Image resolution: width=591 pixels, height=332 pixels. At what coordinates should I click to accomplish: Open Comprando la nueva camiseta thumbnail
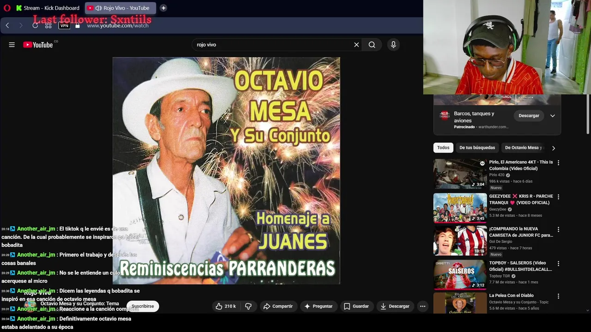point(460,241)
